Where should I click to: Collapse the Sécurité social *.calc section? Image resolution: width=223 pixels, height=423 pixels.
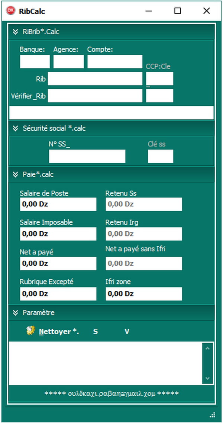pyautogui.click(x=15, y=128)
